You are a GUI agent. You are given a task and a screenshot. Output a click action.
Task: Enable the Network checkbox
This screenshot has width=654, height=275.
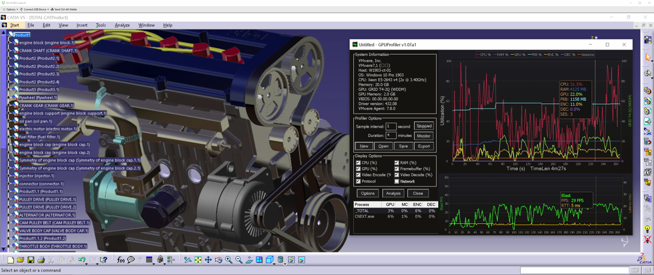pos(397,181)
